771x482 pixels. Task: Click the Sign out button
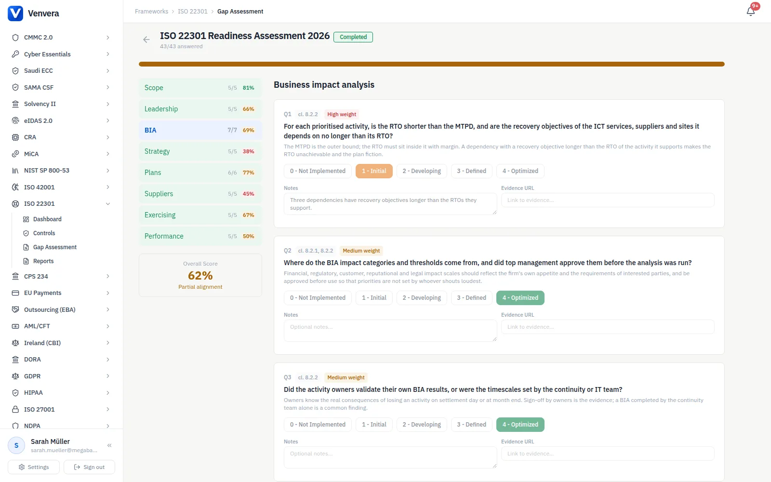[x=89, y=467]
